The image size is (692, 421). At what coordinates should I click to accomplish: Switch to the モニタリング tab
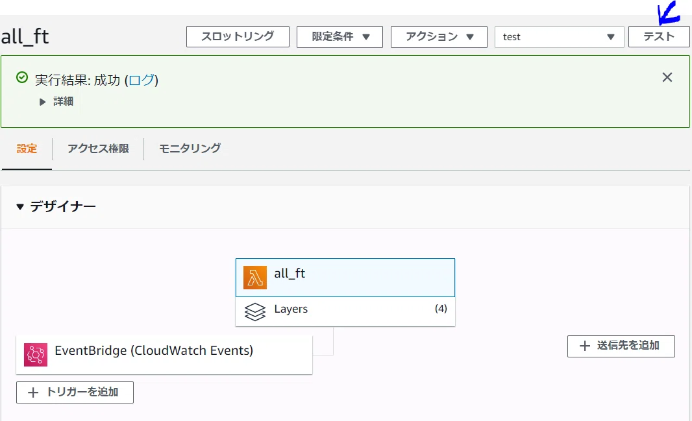point(190,149)
